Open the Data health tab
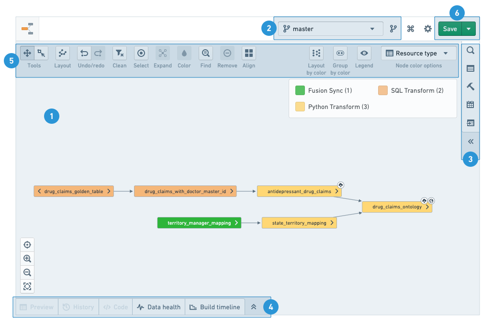This screenshot has height=326, width=493. tap(159, 307)
